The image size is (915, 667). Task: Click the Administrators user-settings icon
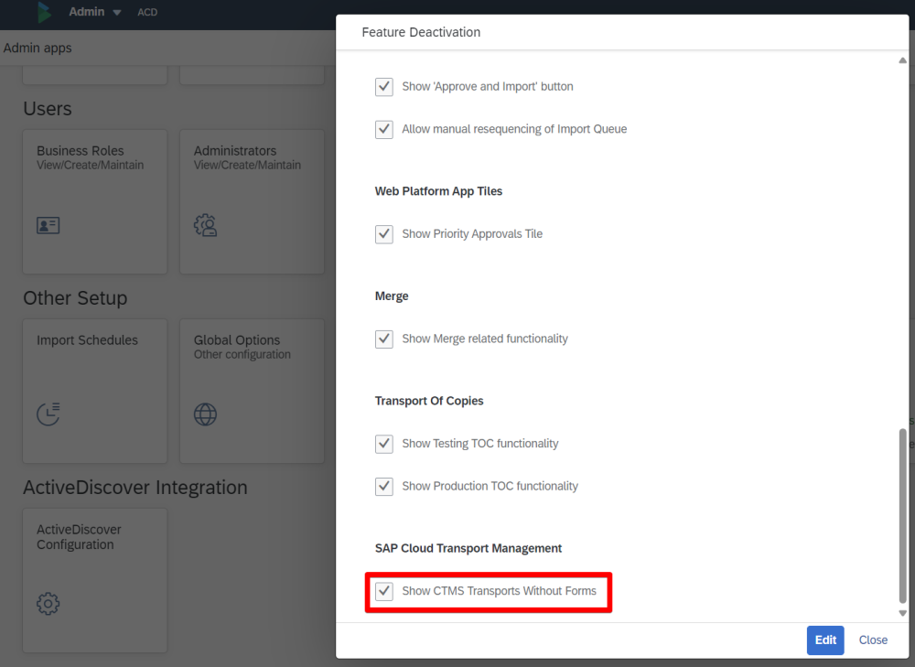(205, 225)
